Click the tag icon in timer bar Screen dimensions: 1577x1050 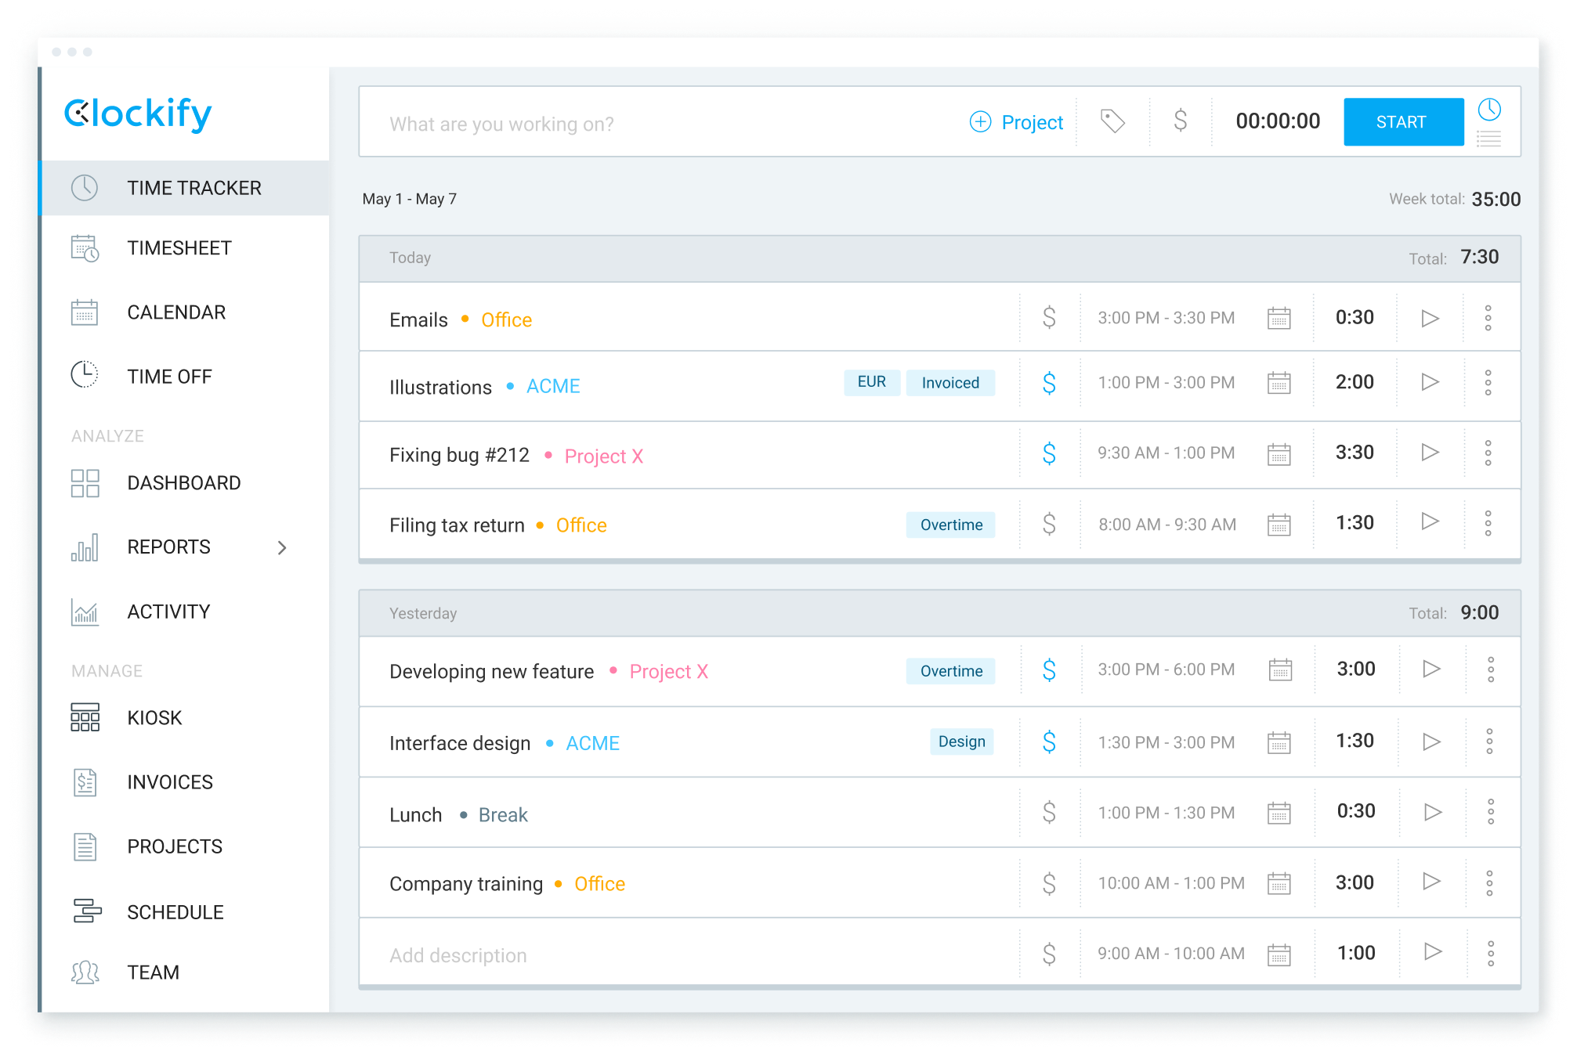pos(1112,121)
